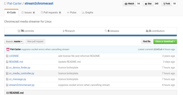View the 245 stargazers count
Image resolution: width=183 pixels, height=95 pixels.
coord(157,4)
